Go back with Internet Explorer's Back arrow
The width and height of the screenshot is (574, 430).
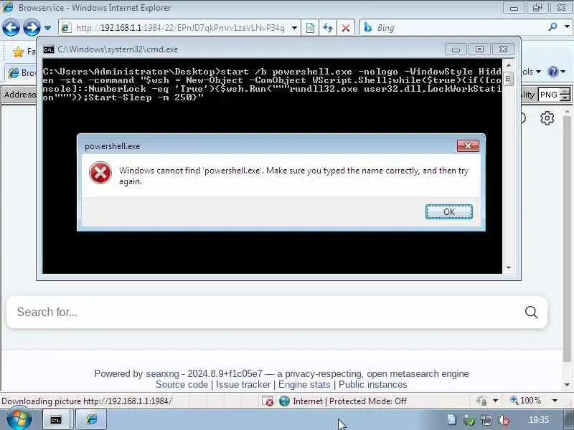pos(11,27)
